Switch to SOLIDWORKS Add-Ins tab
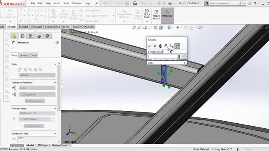The height and width of the screenshot is (151, 269). (57, 27)
